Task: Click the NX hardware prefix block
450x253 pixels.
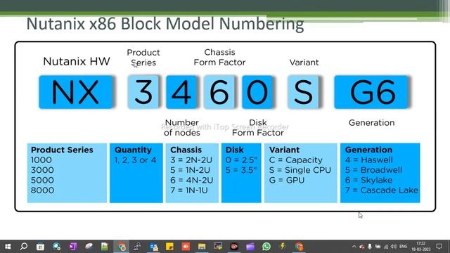Action: tap(76, 92)
